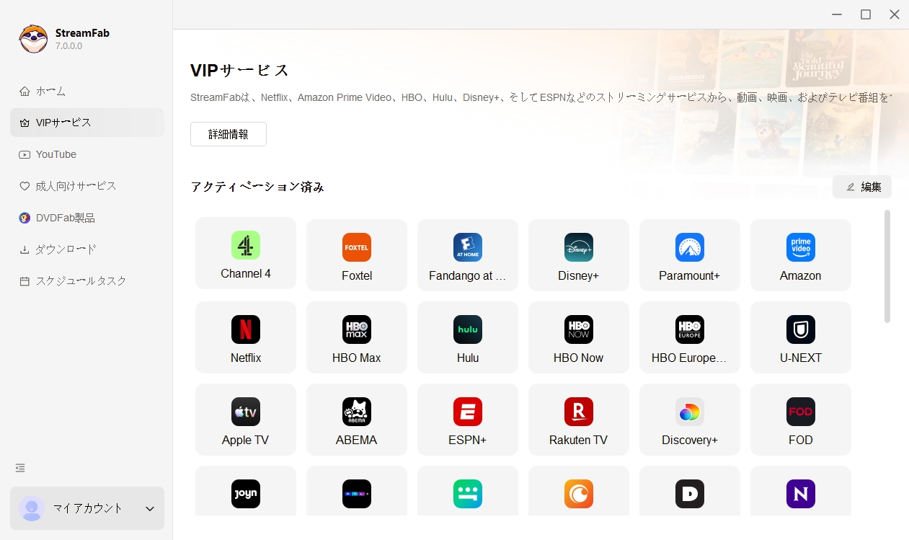Open ダウンロード in the sidebar

pos(65,249)
